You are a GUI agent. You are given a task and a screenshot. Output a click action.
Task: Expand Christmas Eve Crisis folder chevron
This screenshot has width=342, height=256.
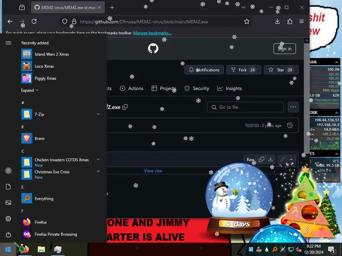(x=98, y=171)
